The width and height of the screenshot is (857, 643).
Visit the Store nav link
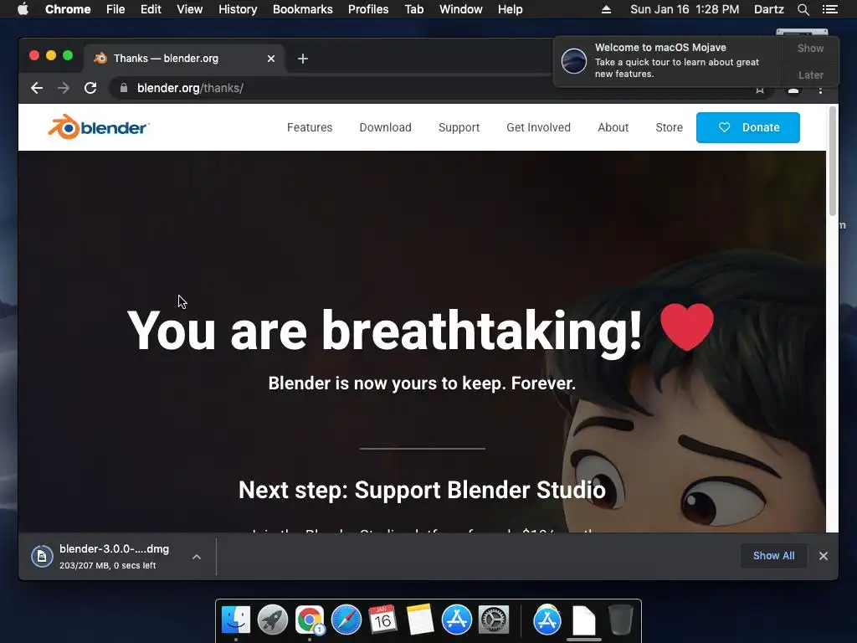[x=669, y=127]
